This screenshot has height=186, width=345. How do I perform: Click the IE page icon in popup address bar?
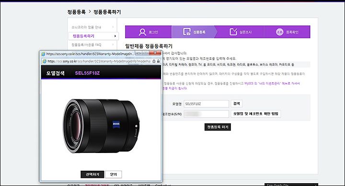44,61
